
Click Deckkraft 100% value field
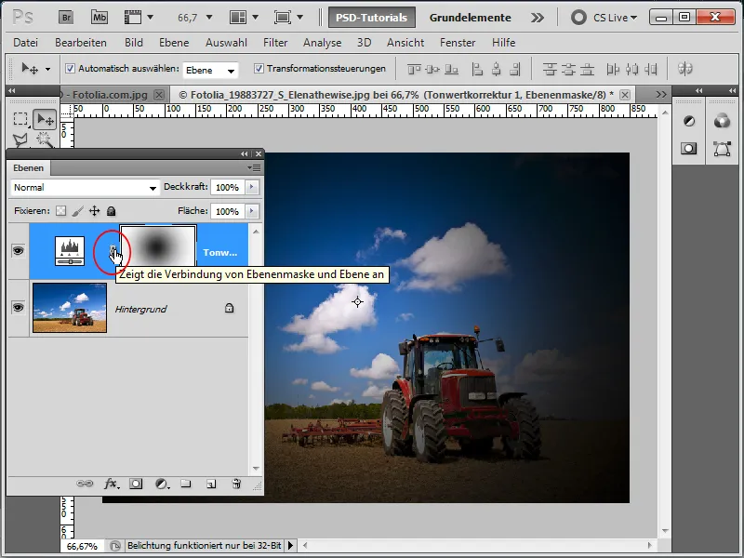coord(227,187)
